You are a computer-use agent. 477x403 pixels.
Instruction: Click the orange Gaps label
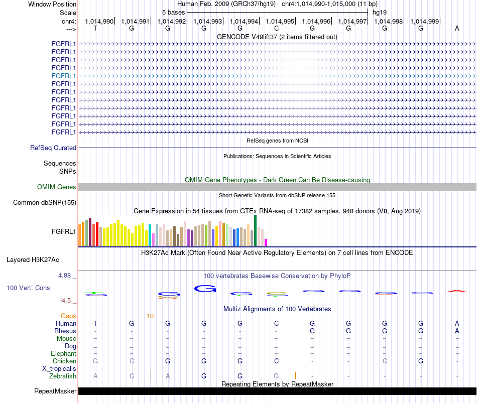(68, 316)
